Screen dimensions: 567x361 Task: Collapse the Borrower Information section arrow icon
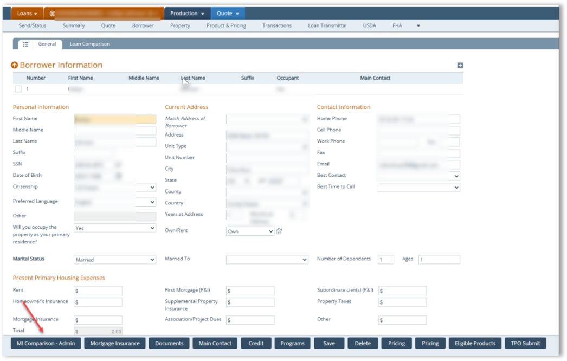click(15, 65)
